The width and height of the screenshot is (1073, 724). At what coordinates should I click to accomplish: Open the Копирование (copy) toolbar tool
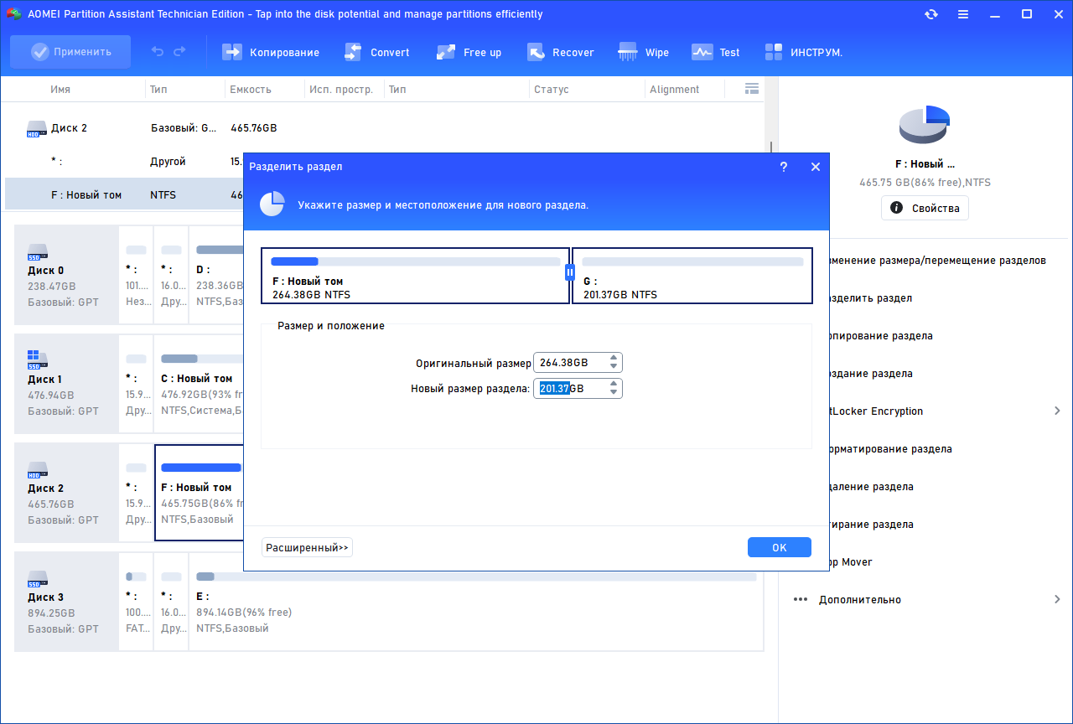click(x=270, y=52)
